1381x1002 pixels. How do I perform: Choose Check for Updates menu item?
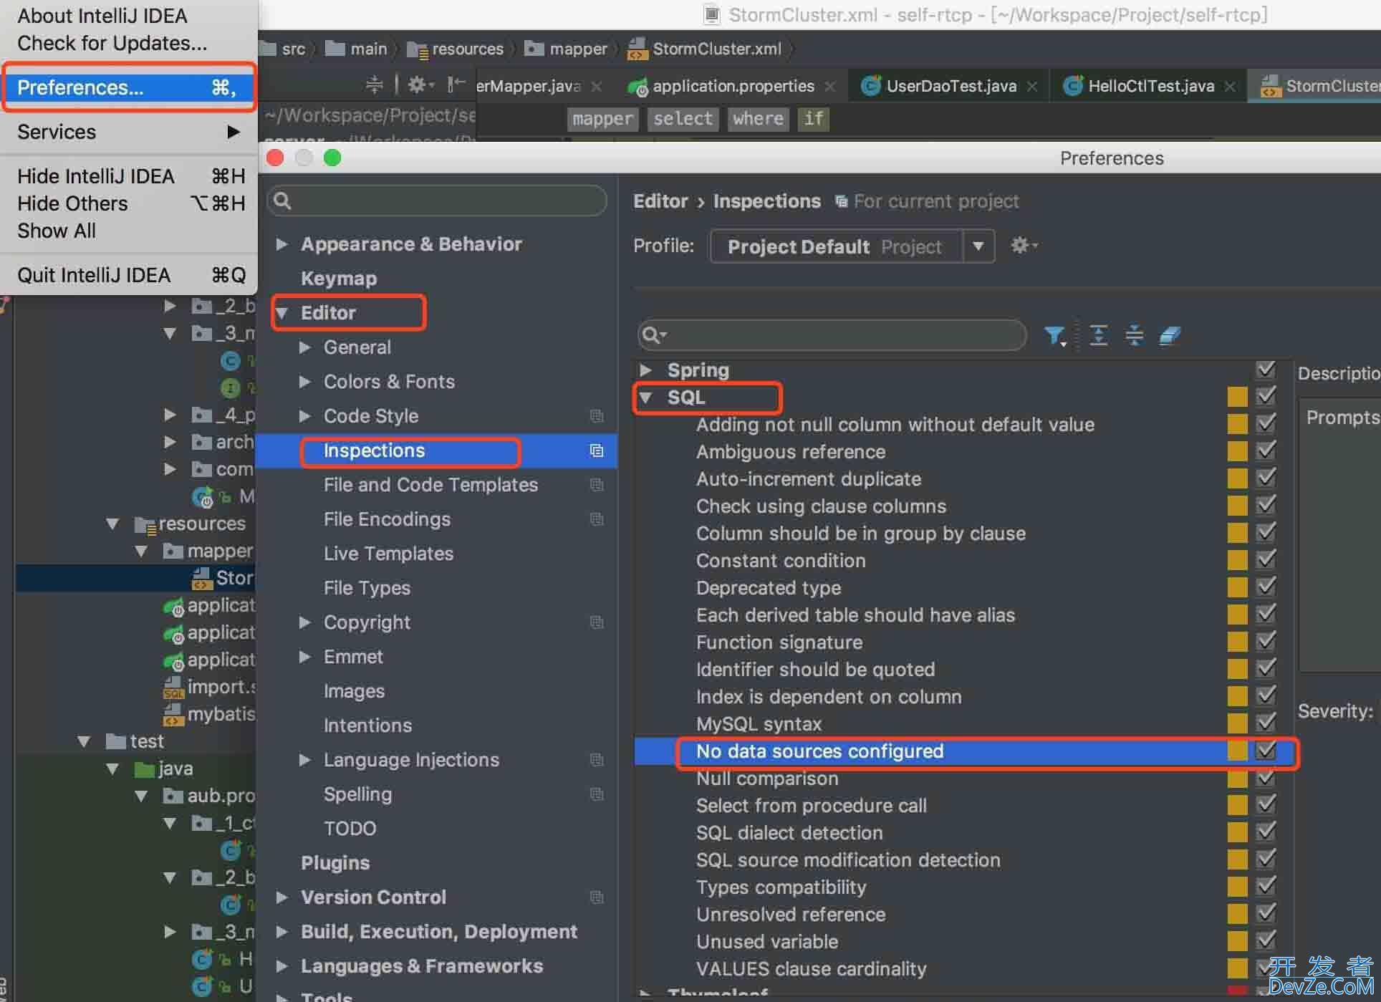coord(112,43)
